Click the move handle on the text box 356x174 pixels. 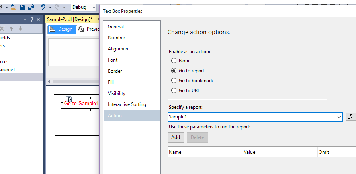click(x=68, y=99)
